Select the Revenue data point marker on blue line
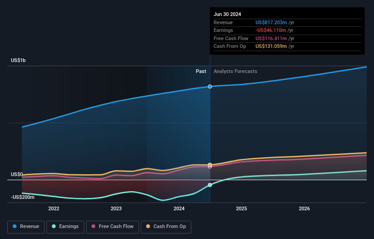The height and width of the screenshot is (239, 374). pyautogui.click(x=210, y=86)
